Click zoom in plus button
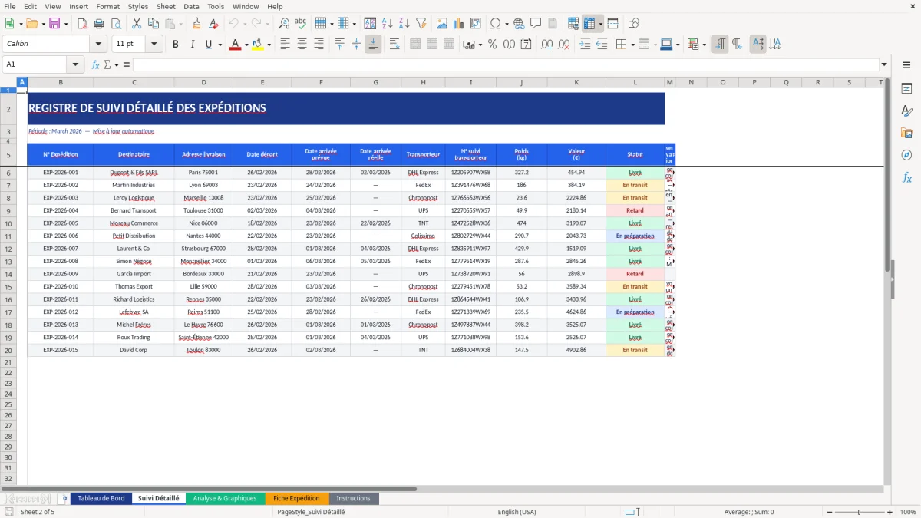Image resolution: width=921 pixels, height=518 pixels. click(x=890, y=512)
